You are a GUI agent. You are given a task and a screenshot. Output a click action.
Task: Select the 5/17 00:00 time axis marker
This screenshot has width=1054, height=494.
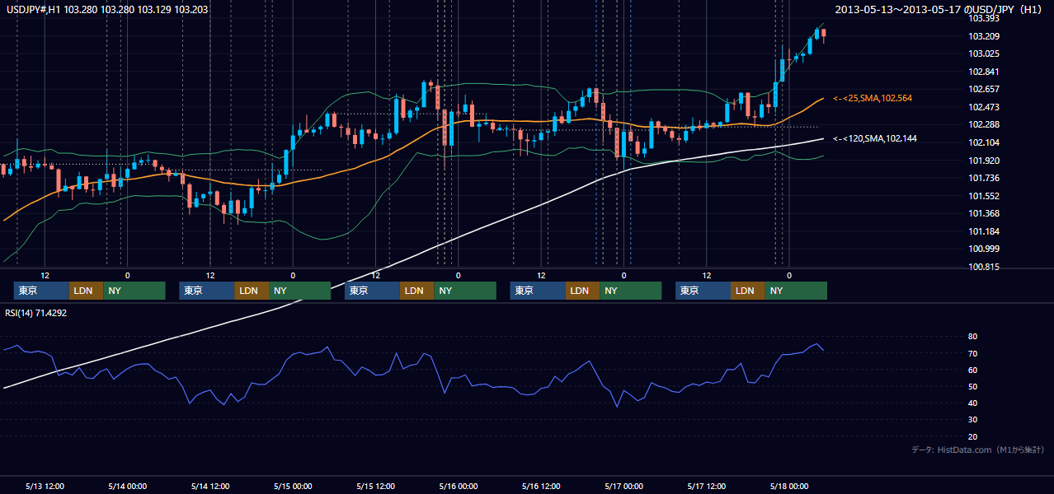pos(623,486)
